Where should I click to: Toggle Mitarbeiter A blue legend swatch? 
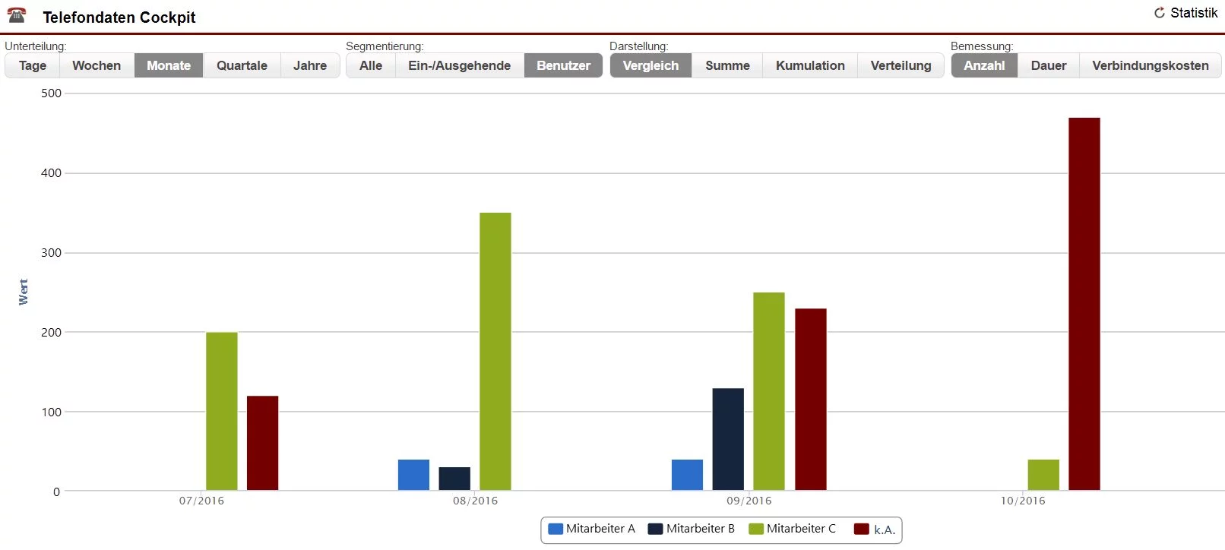(x=556, y=529)
